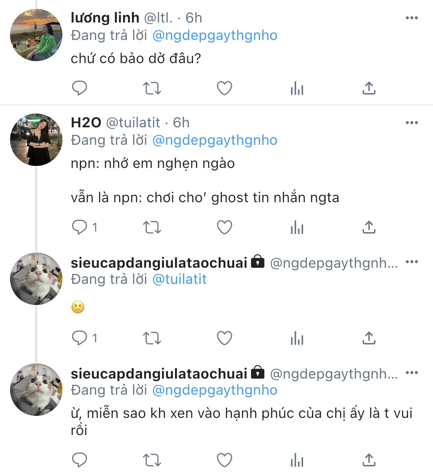Screen dimensions: 433x475
Task: Open more options on H2O's tweet
Action: coord(412,123)
